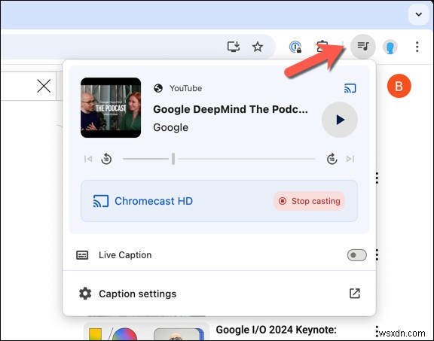Toggle the Live Caption switch

tap(357, 255)
